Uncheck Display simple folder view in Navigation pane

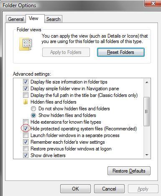[26, 89]
